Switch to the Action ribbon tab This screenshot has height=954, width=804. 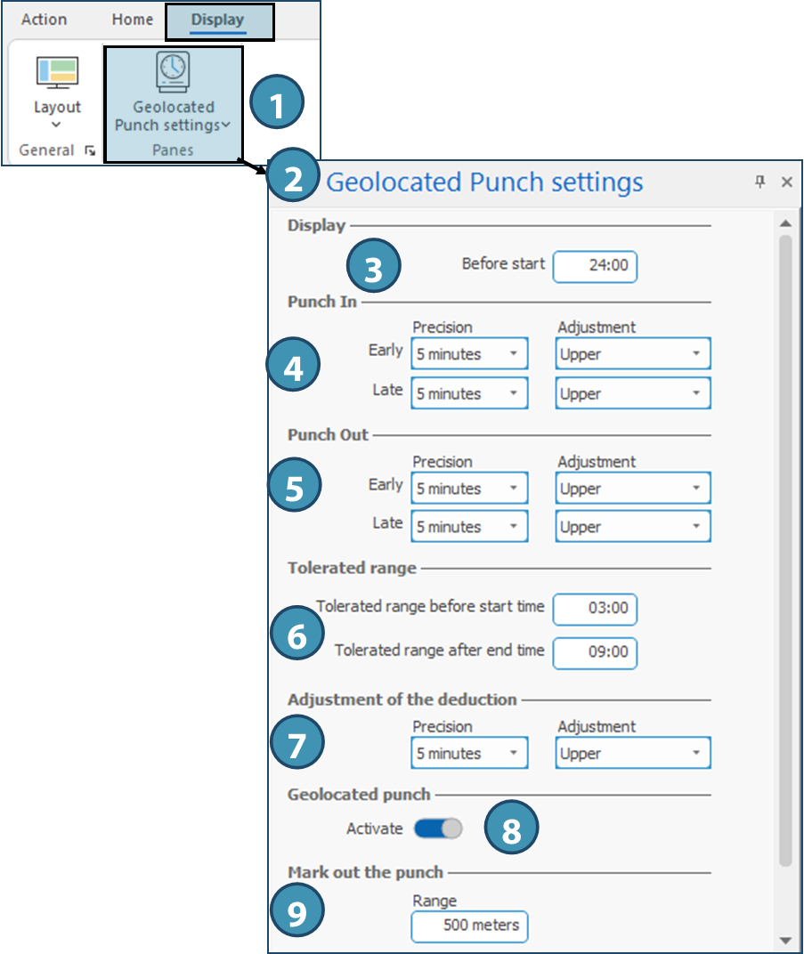point(44,20)
